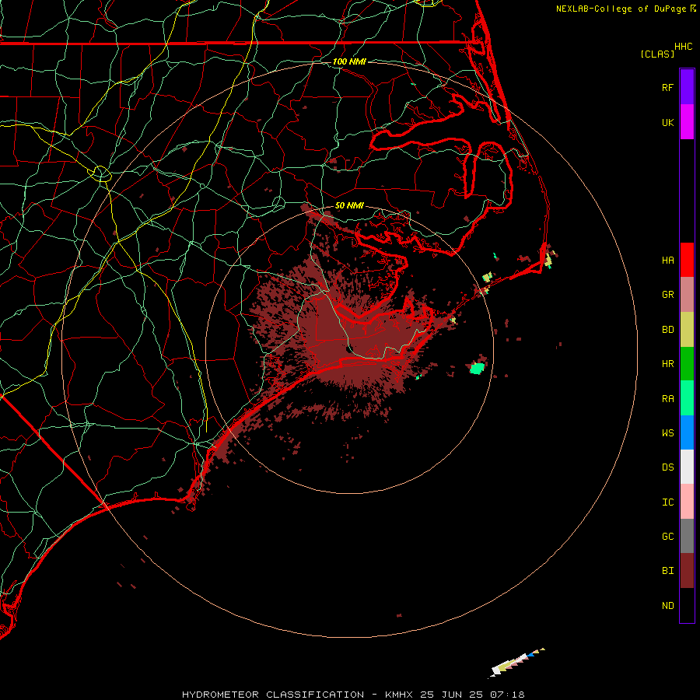Click the '[CLAS]' units label
Screen dimensions: 700x700
click(x=657, y=54)
